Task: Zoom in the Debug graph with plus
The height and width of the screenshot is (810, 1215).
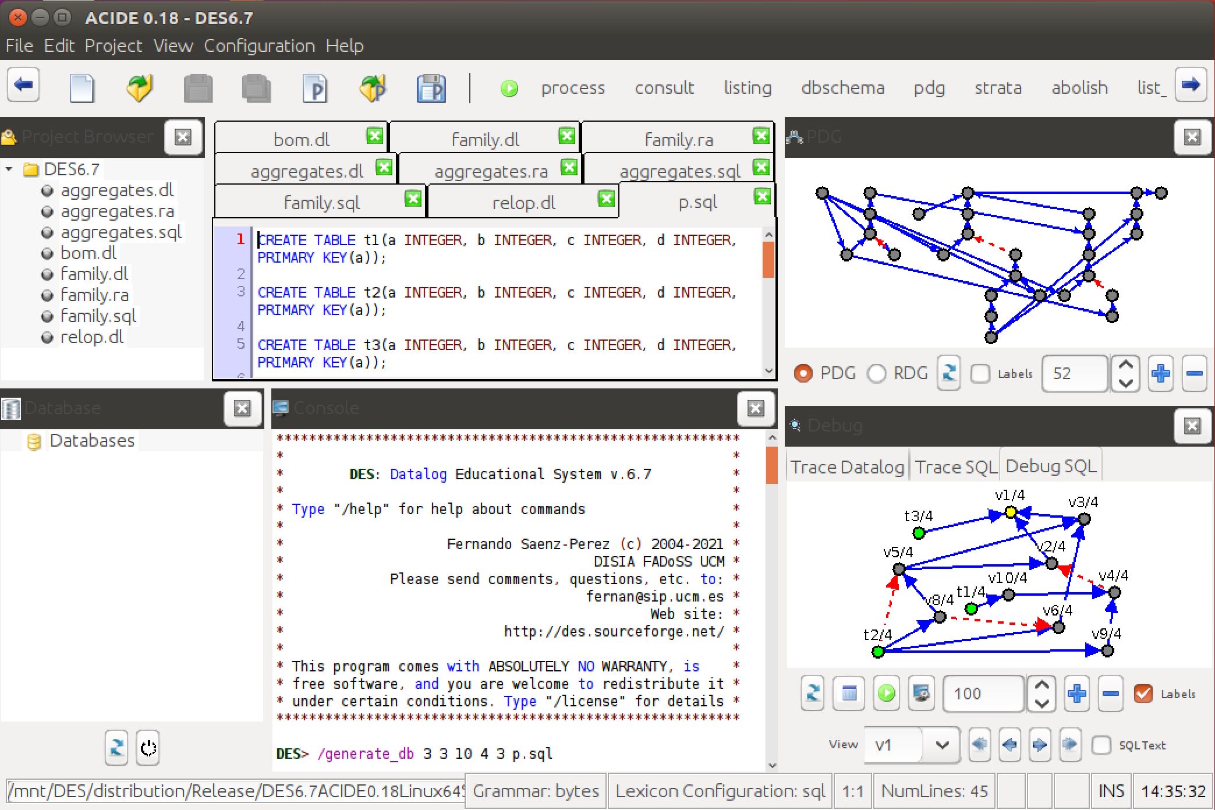Action: pyautogui.click(x=1077, y=694)
